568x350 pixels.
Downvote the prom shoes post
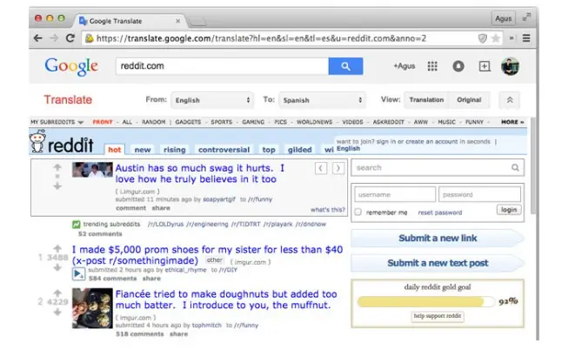click(x=57, y=267)
